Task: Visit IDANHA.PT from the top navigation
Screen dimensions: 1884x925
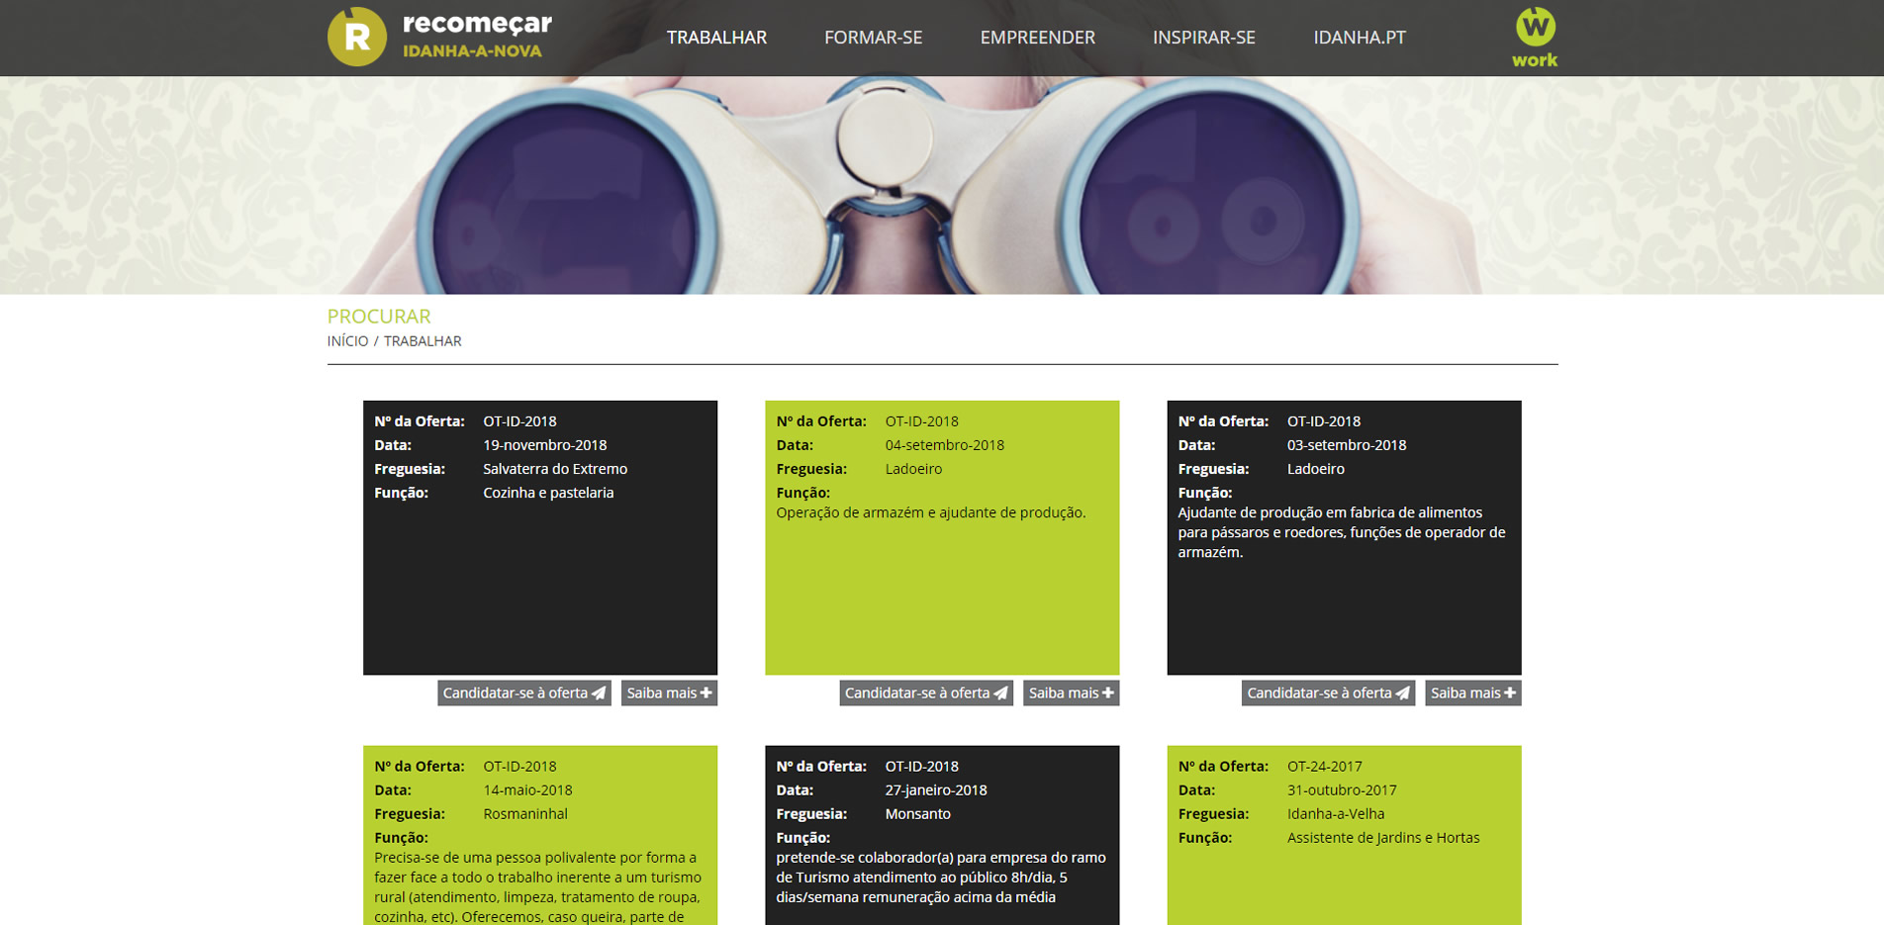Action: click(x=1359, y=38)
